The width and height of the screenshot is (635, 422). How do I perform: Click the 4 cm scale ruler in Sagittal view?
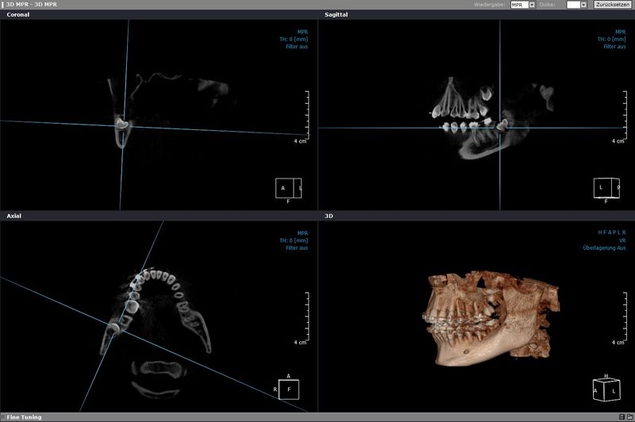623,117
